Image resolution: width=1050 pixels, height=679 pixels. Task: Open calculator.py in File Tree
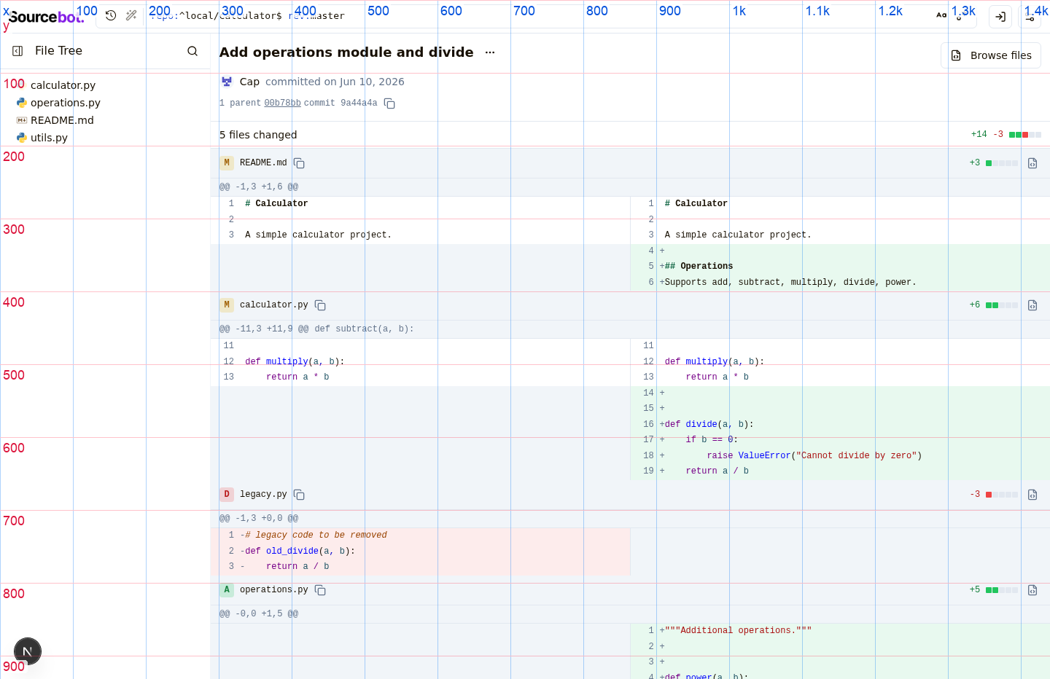point(63,85)
